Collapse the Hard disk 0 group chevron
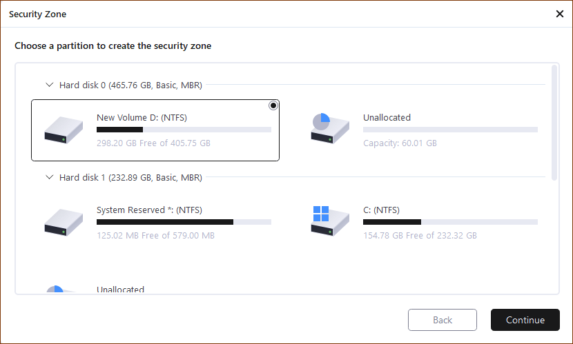Screen dimensions: 573x344 pyautogui.click(x=49, y=85)
